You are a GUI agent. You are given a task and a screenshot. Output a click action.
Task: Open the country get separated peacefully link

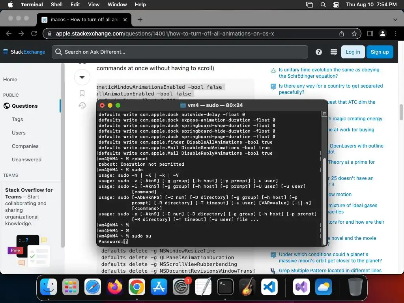point(331,89)
